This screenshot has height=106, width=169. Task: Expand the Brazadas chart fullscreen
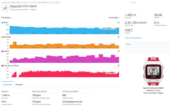point(119,37)
